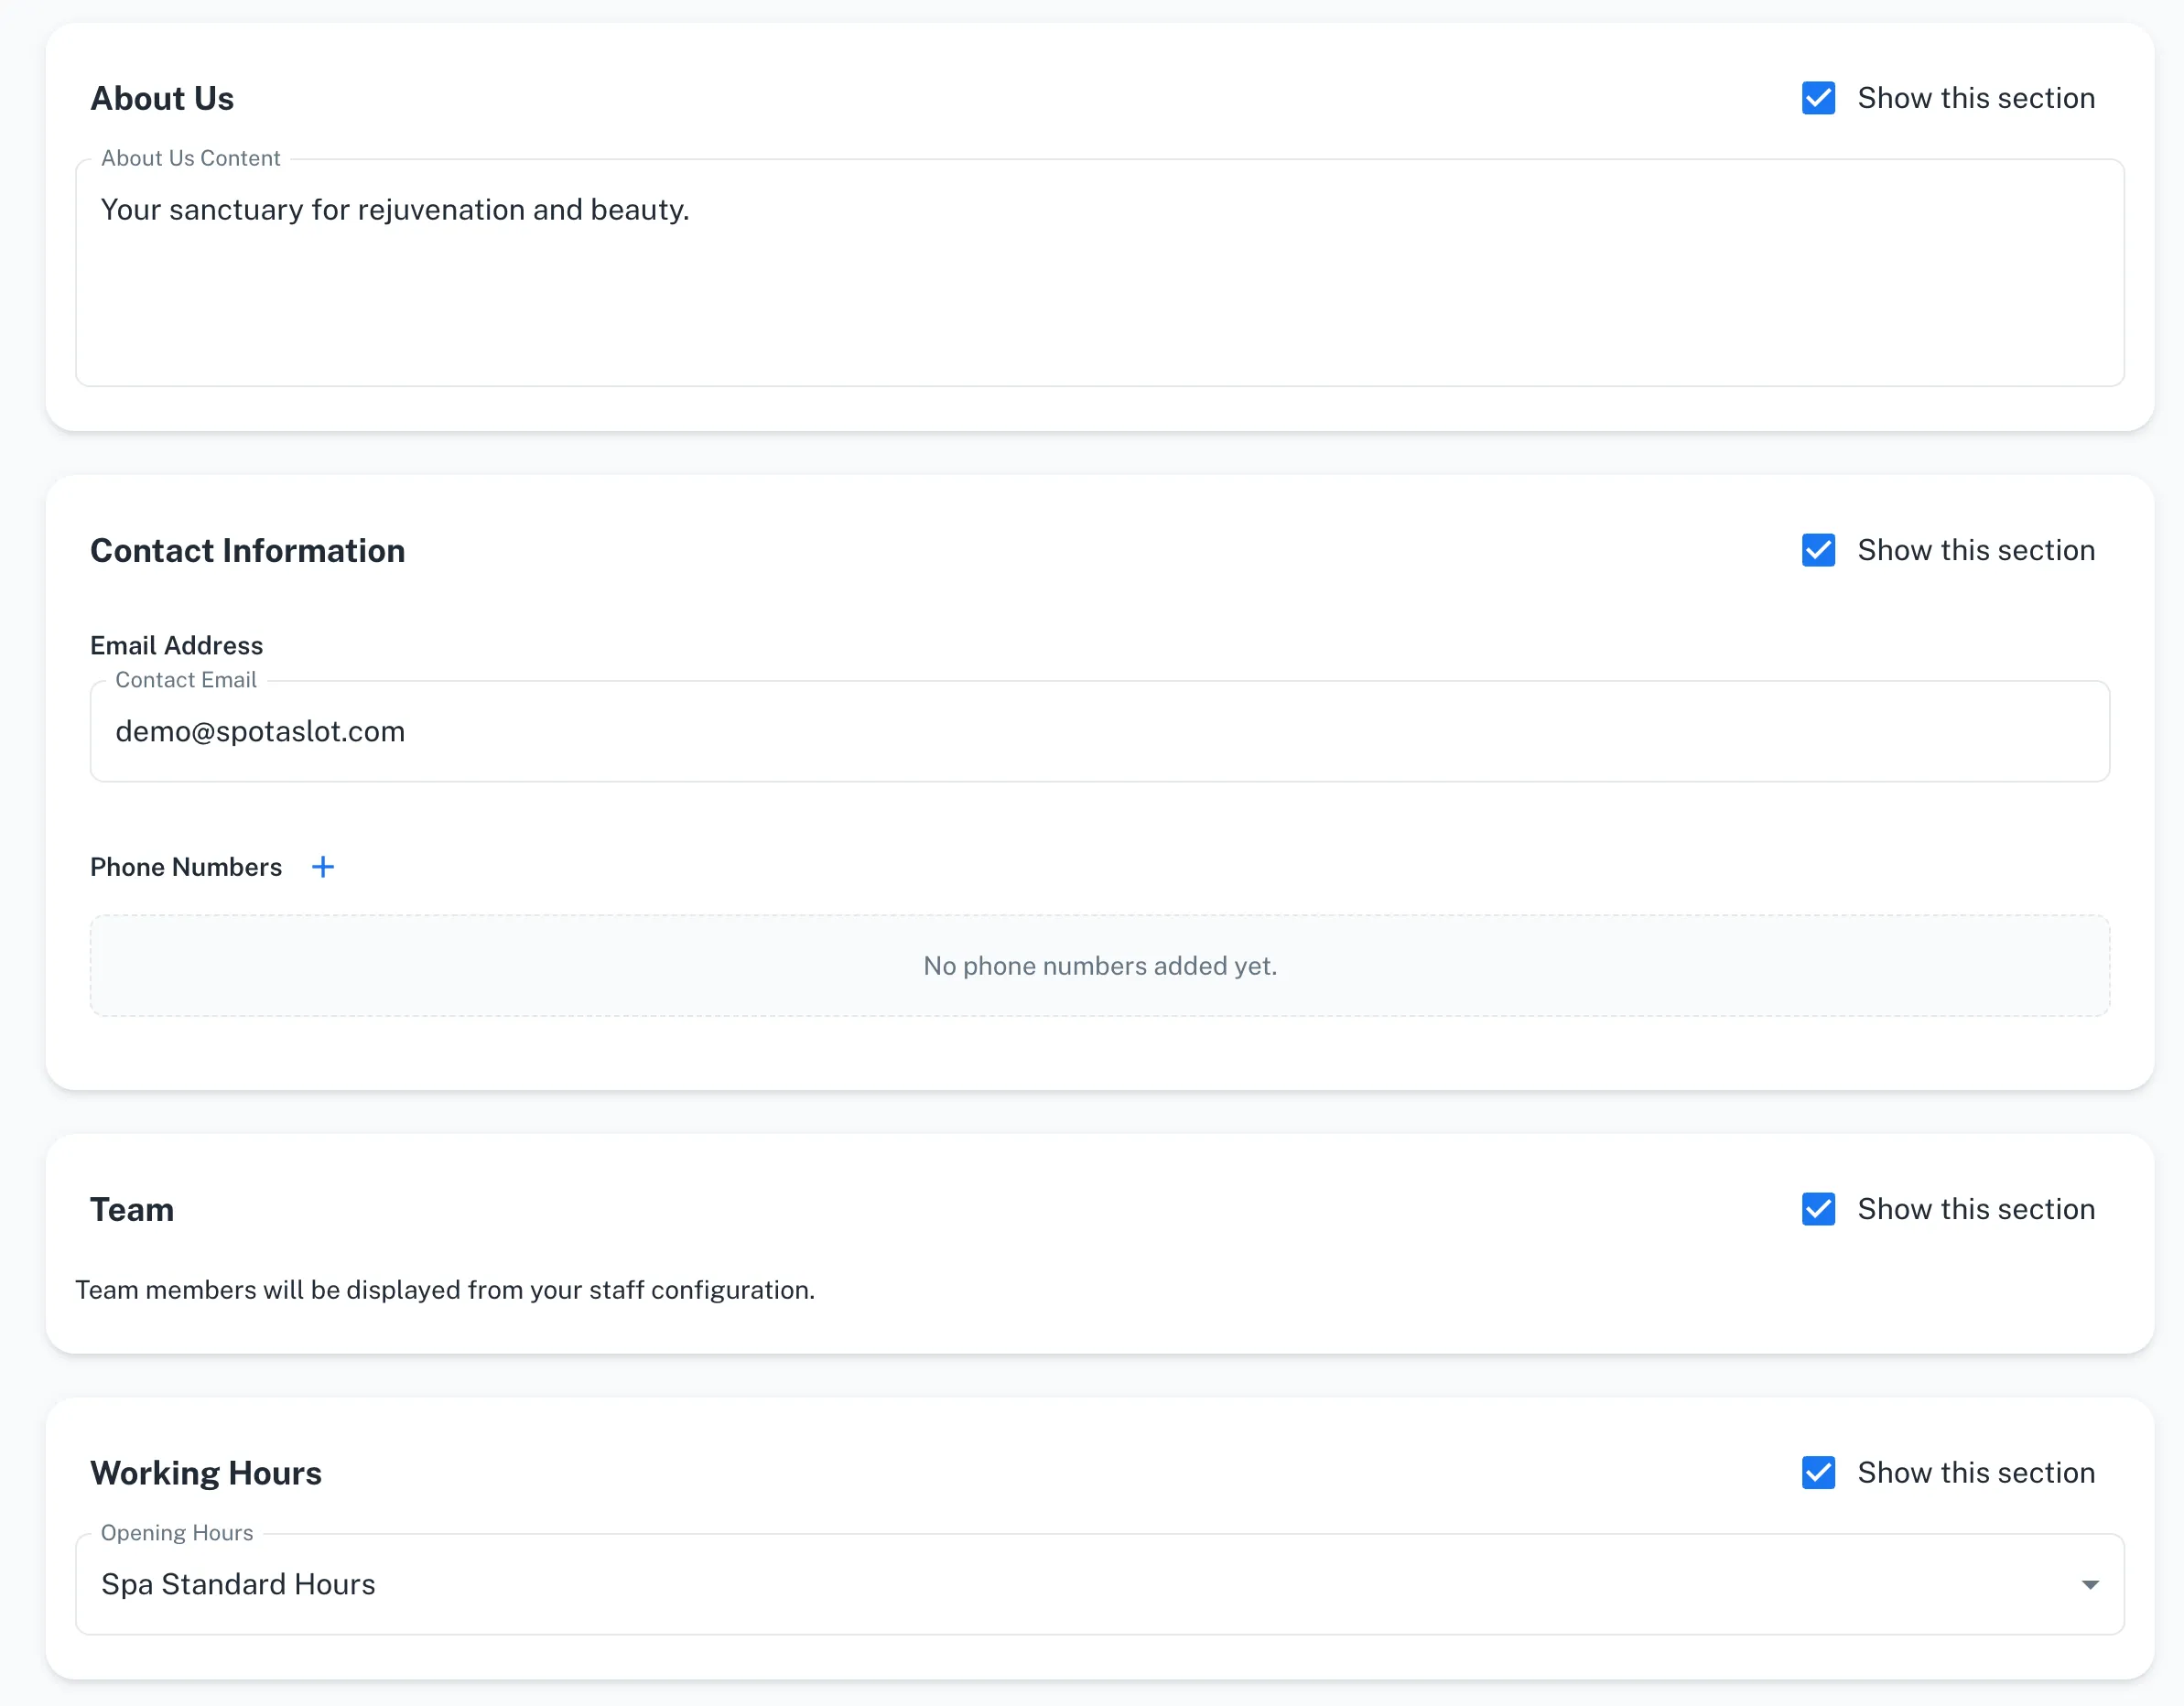Select the email demo@spotaslot.com
The image size is (2184, 1706).
click(x=261, y=731)
